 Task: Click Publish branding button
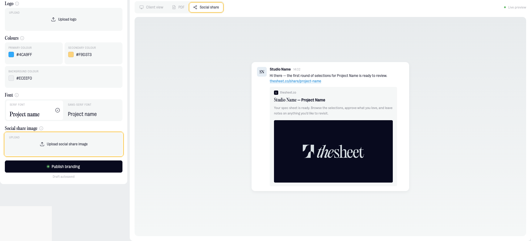(x=64, y=167)
